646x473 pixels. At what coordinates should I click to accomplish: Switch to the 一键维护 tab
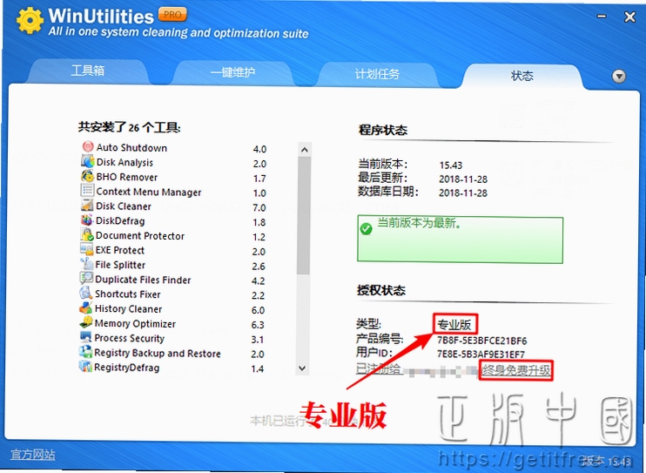(x=232, y=73)
